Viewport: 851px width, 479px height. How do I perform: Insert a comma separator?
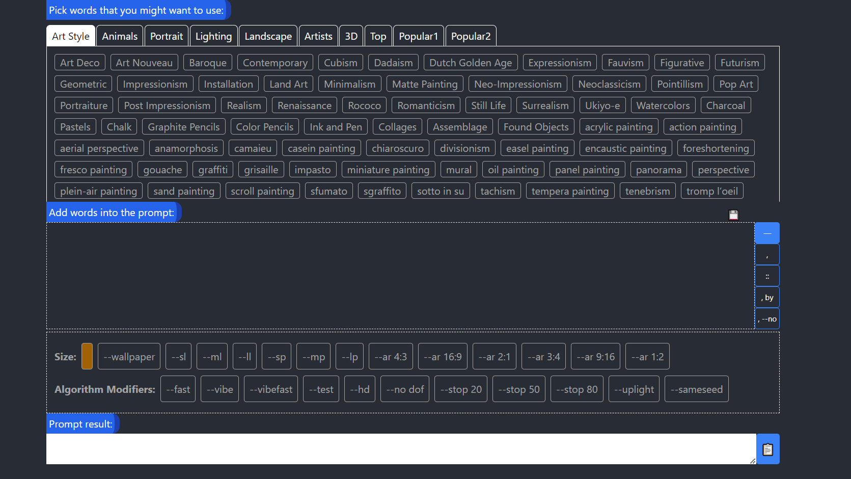767,255
